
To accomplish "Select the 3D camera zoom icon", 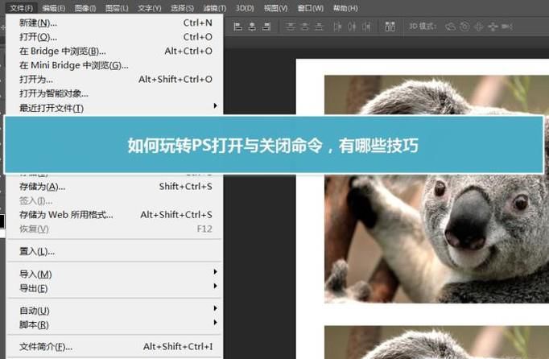I will pos(507,27).
